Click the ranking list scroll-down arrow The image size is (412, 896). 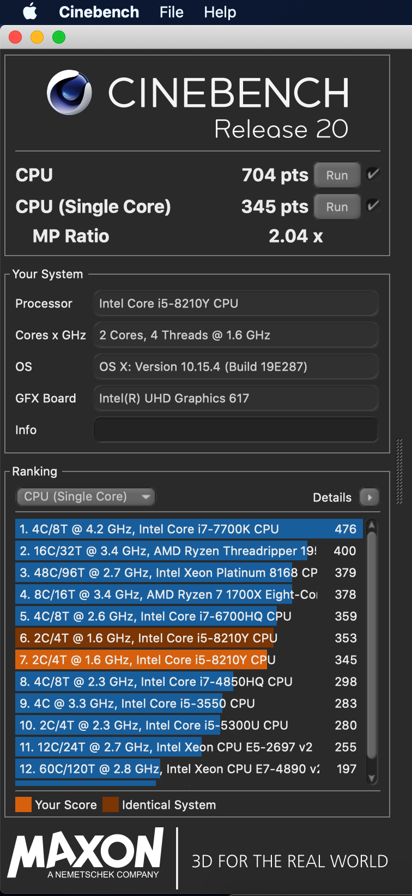372,778
